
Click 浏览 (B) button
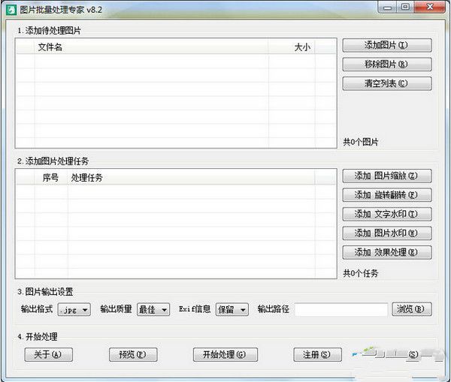point(412,309)
